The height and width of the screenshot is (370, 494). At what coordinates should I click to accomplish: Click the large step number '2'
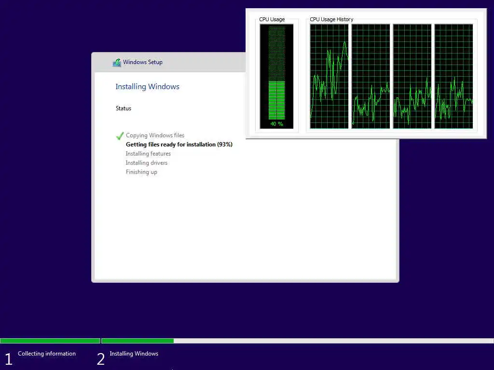[101, 359]
